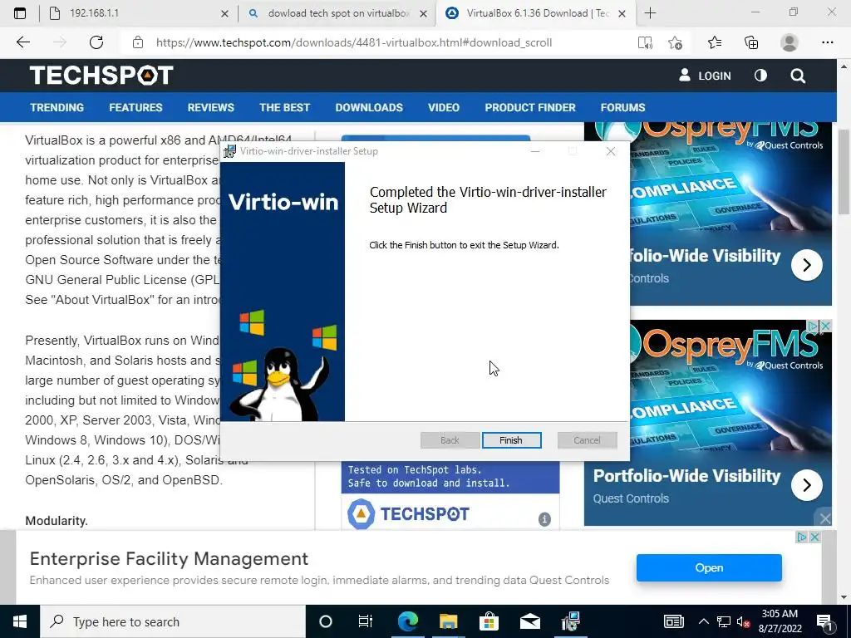The width and height of the screenshot is (851, 638).
Task: Click the taskbar search box
Action: click(x=173, y=621)
